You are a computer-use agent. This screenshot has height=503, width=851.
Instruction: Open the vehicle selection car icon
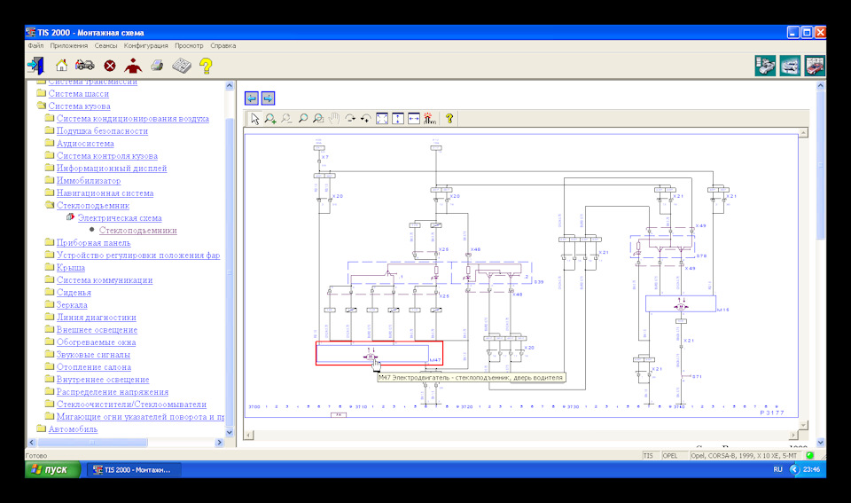pos(85,65)
